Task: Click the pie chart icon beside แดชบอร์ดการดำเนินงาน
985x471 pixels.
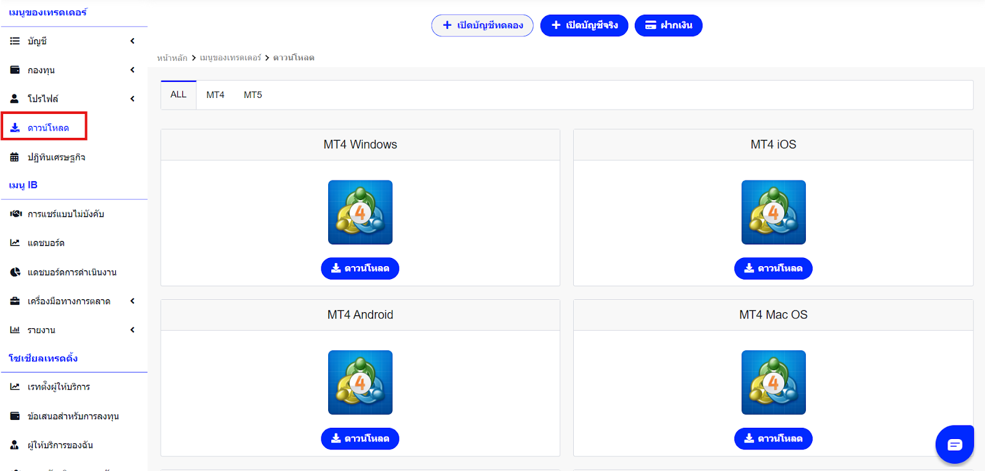Action: pos(15,272)
